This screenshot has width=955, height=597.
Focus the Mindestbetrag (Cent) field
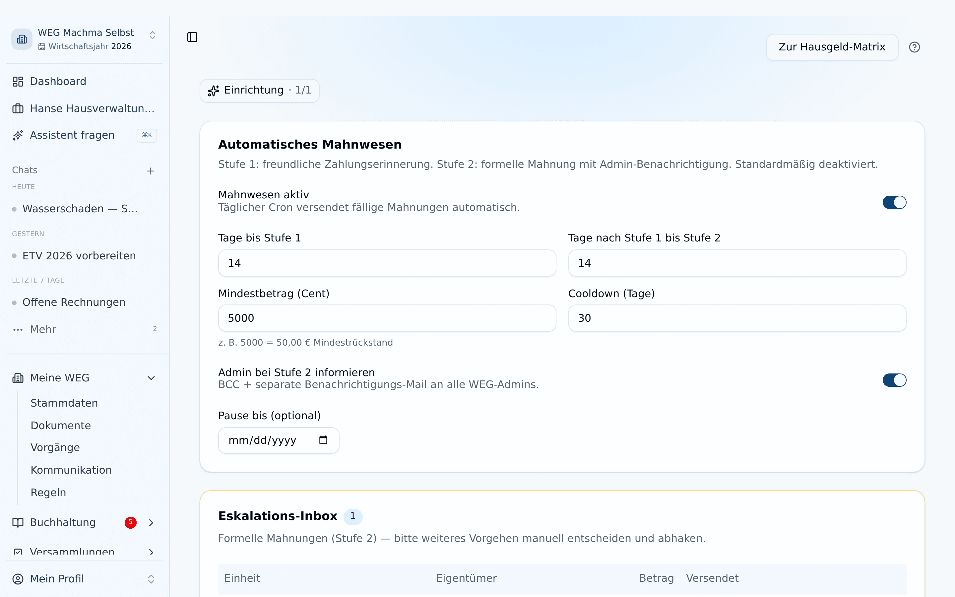pos(387,318)
